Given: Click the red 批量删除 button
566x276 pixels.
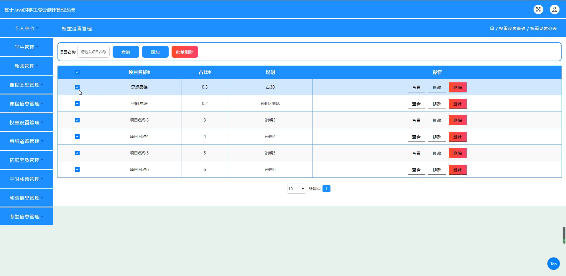Looking at the screenshot, I should click(x=185, y=52).
